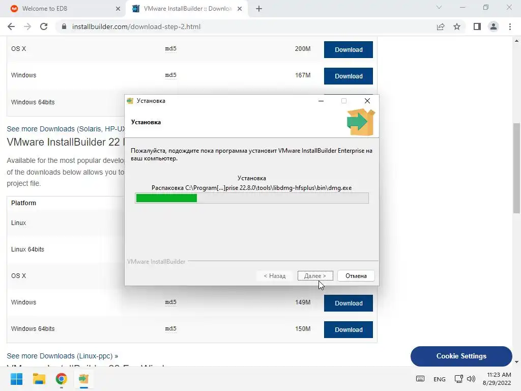Click the Platform column header

(x=23, y=203)
